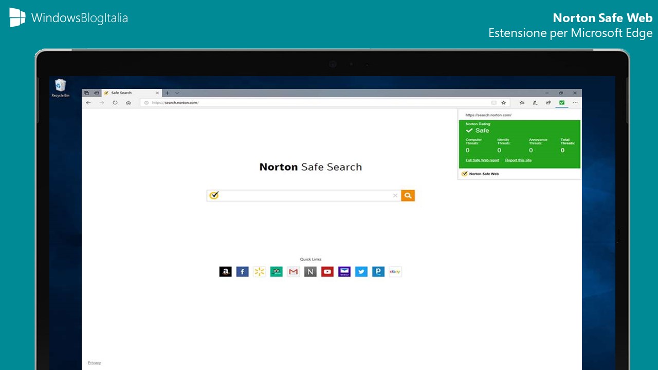
Task: Click the WindowsBlogItalia logo
Action: click(x=69, y=18)
